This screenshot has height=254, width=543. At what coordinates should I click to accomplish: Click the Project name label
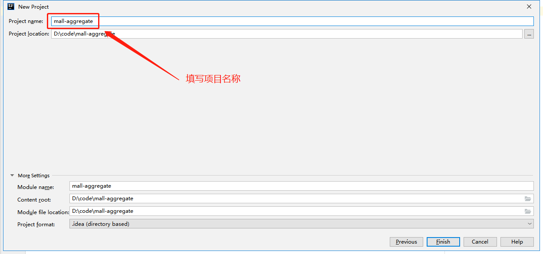coord(26,21)
